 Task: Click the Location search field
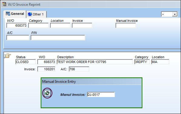click(60, 25)
